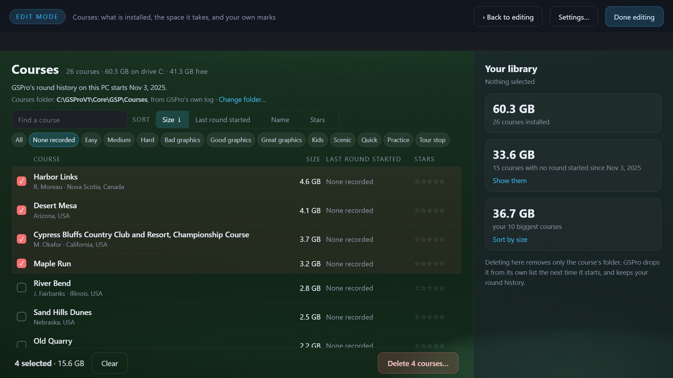
Task: Tick the River Bend checkbox
Action: tap(21, 288)
